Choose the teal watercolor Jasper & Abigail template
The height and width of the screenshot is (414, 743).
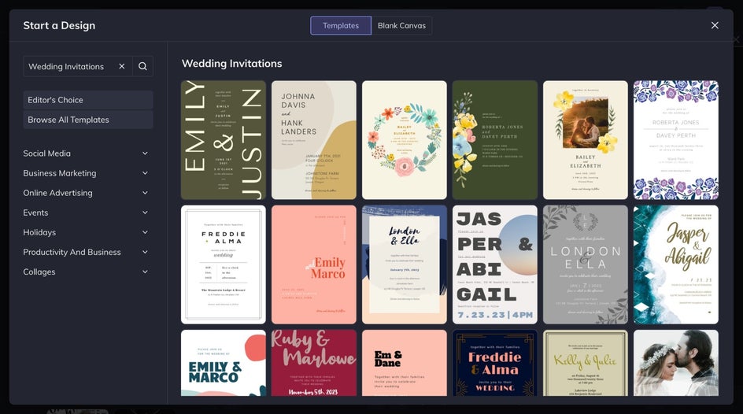pos(676,264)
